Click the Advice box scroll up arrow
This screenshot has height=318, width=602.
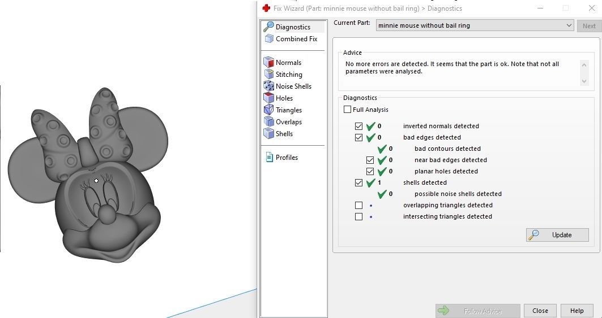pos(584,65)
